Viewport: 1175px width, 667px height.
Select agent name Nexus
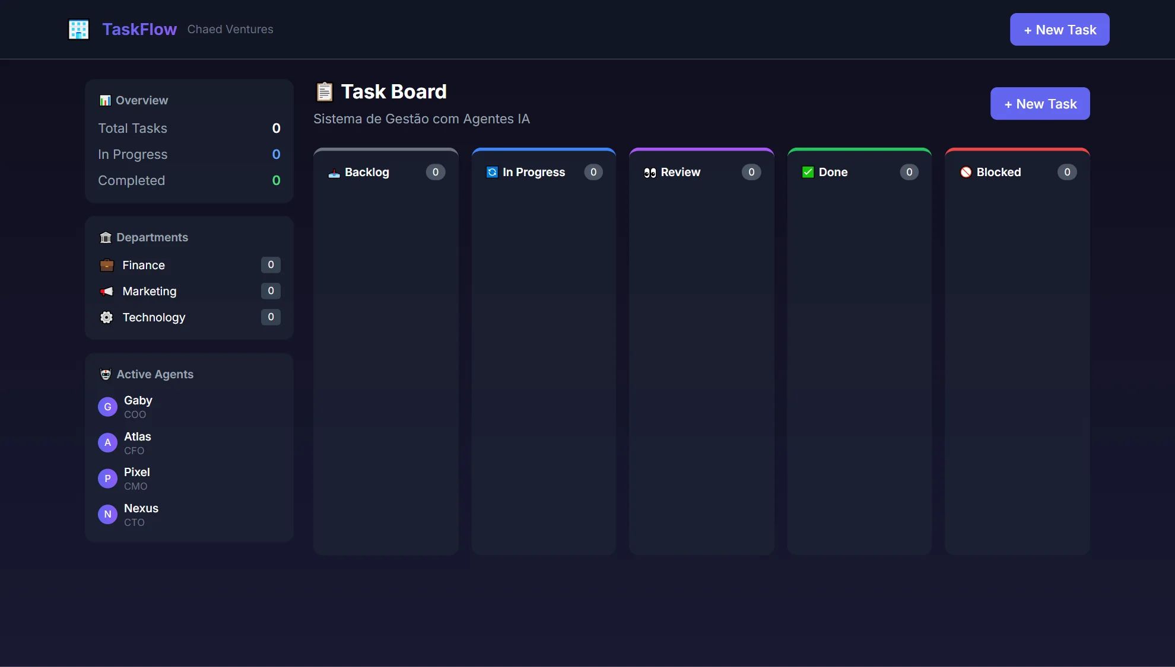tap(141, 509)
